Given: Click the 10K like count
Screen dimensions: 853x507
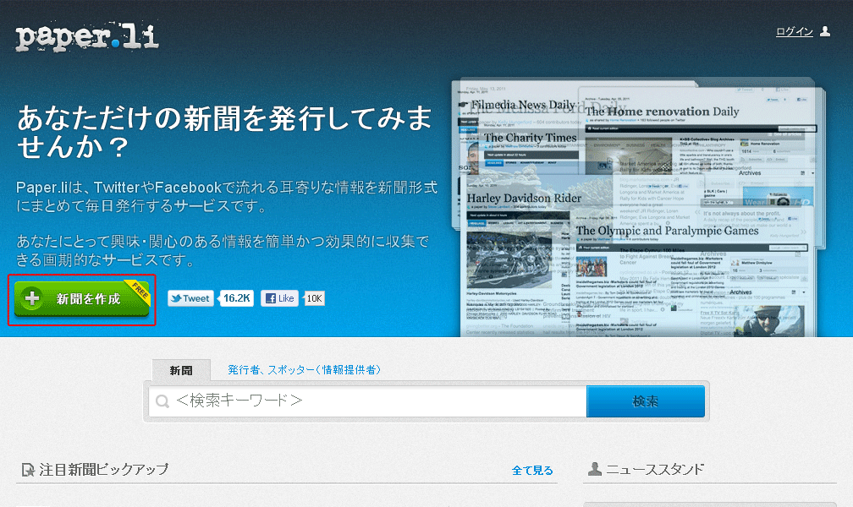Looking at the screenshot, I should point(314,298).
